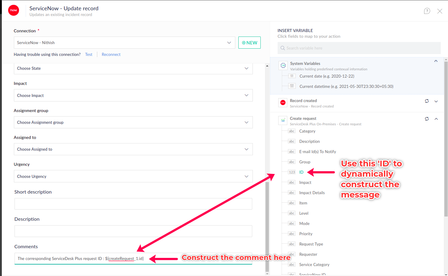The height and width of the screenshot is (276, 448).
Task: Click the abc icon beside Service Category
Action: (292, 265)
